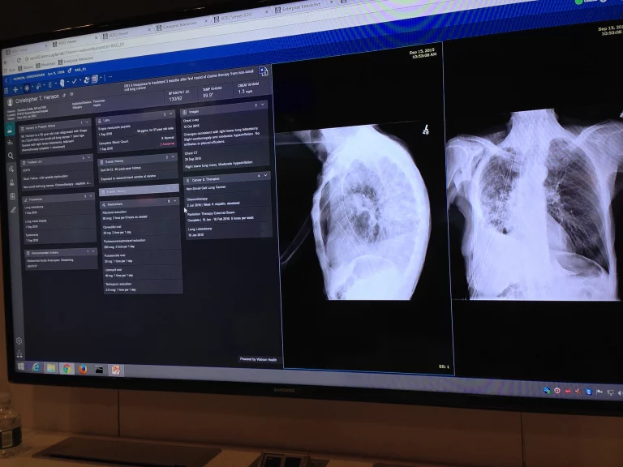Screen dimensions: 623x467
Task: Open Firefox from taskbar
Action: (83, 370)
